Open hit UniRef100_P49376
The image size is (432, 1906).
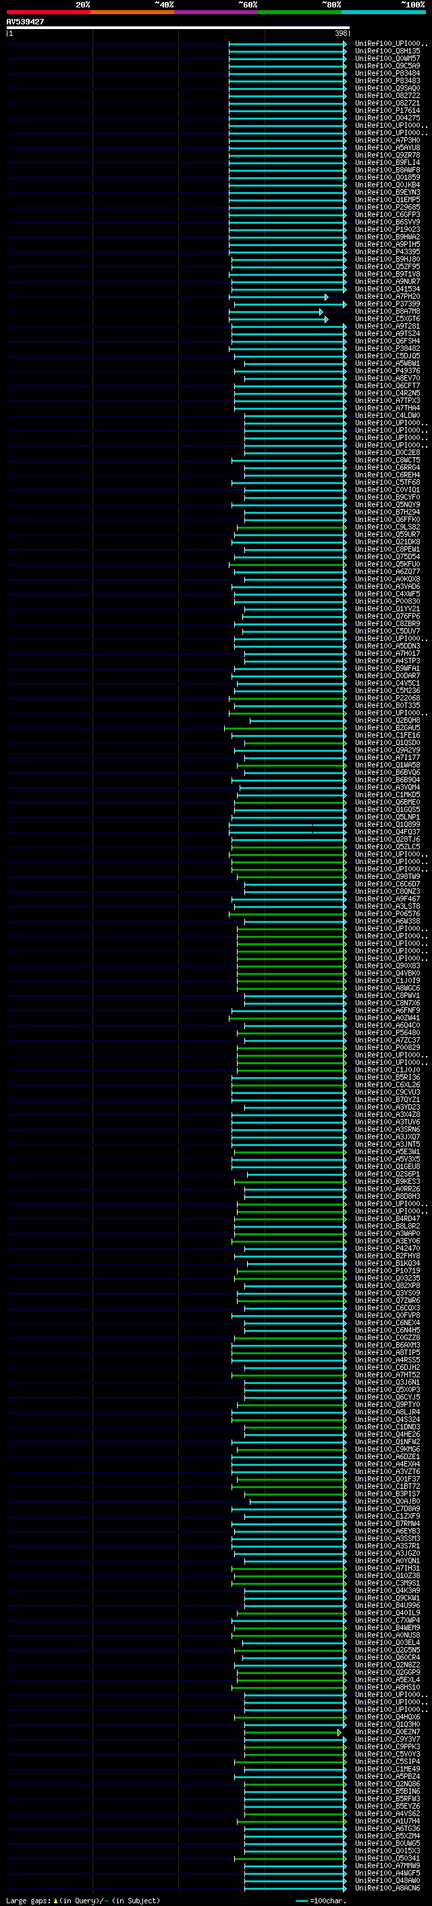(x=387, y=371)
